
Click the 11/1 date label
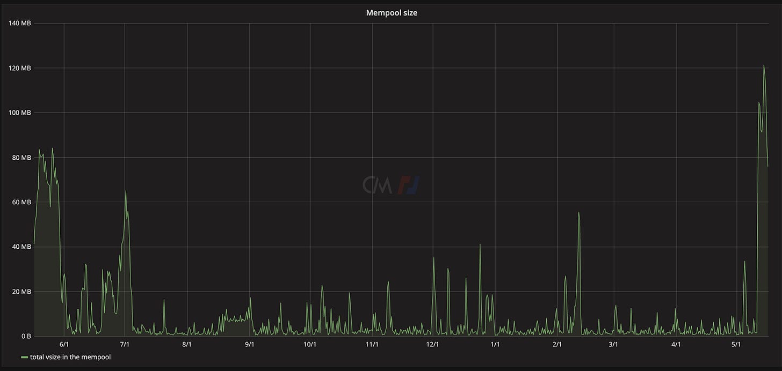pyautogui.click(x=372, y=344)
